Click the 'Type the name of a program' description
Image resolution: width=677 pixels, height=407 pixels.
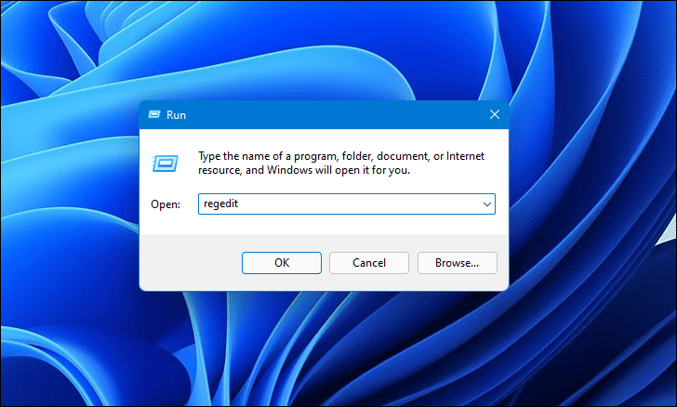click(x=341, y=164)
